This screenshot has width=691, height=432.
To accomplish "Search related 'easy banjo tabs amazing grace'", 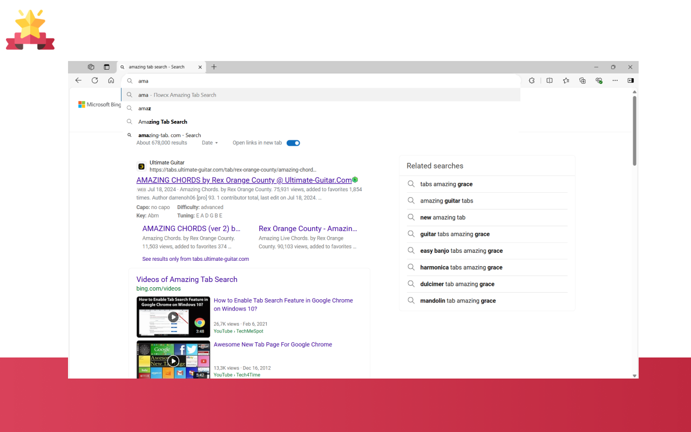I will [487, 251].
